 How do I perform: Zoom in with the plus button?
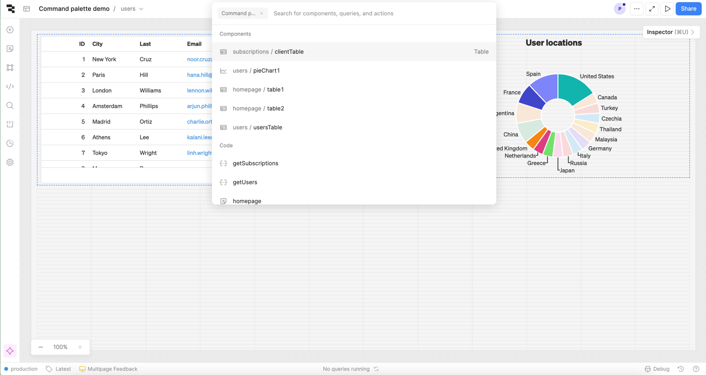tap(80, 347)
